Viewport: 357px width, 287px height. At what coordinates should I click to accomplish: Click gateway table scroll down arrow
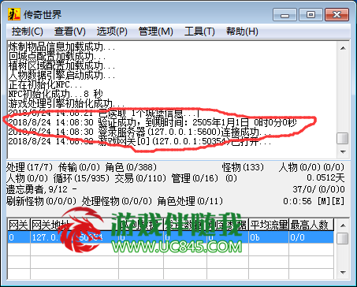[343, 273]
